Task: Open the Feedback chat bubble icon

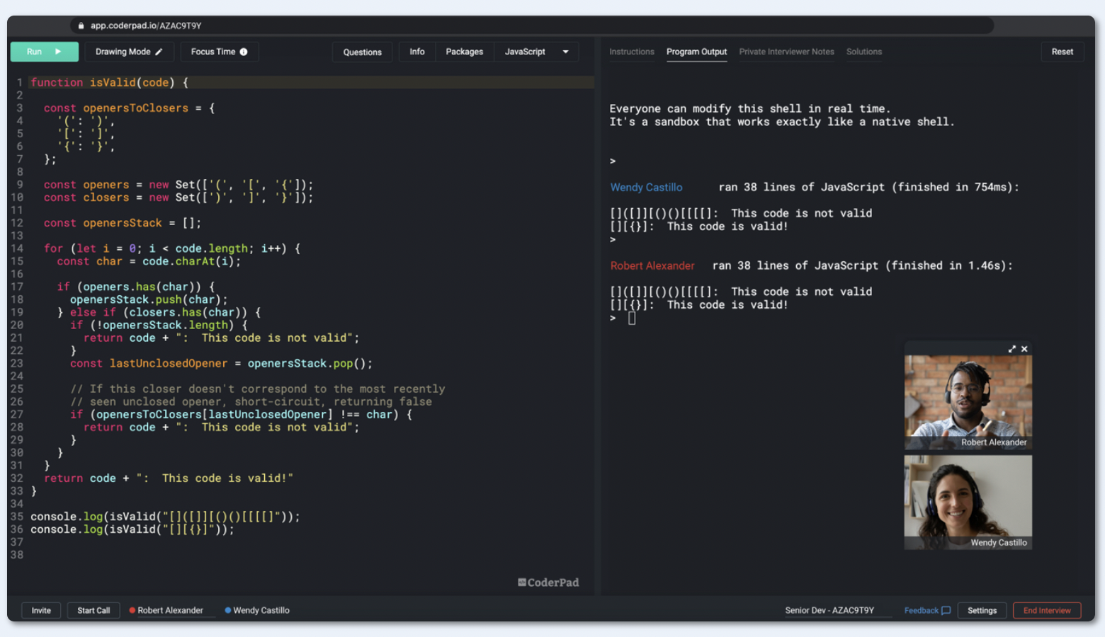Action: pyautogui.click(x=946, y=610)
